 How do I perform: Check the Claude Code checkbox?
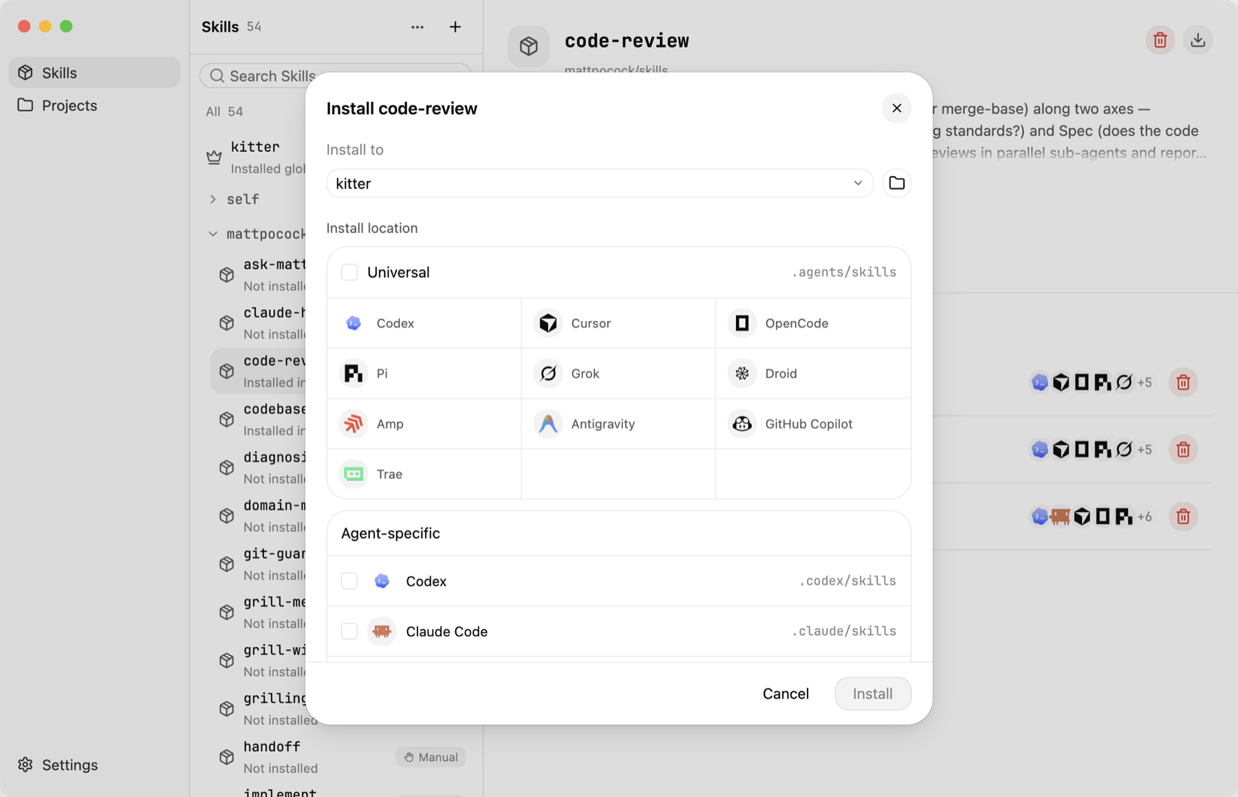[349, 631]
